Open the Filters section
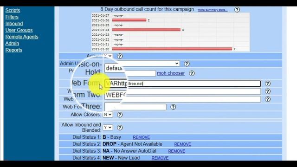 tap(12, 17)
